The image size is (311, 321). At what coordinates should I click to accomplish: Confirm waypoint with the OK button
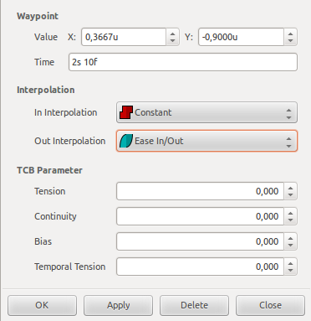tap(42, 305)
